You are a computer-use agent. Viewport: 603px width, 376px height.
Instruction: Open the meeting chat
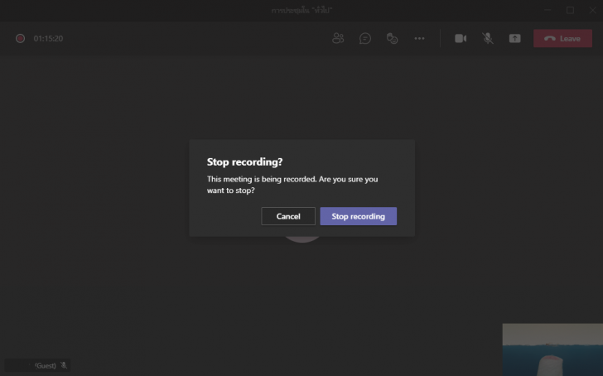click(x=365, y=38)
